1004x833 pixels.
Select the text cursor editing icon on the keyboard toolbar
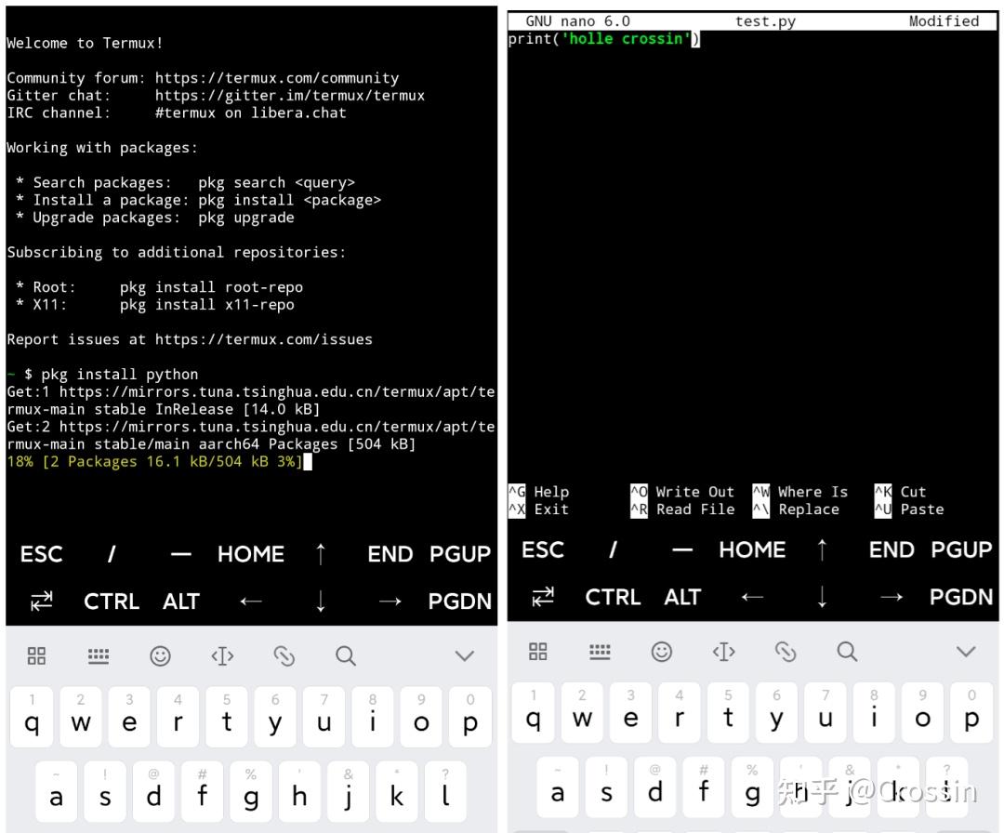[223, 655]
